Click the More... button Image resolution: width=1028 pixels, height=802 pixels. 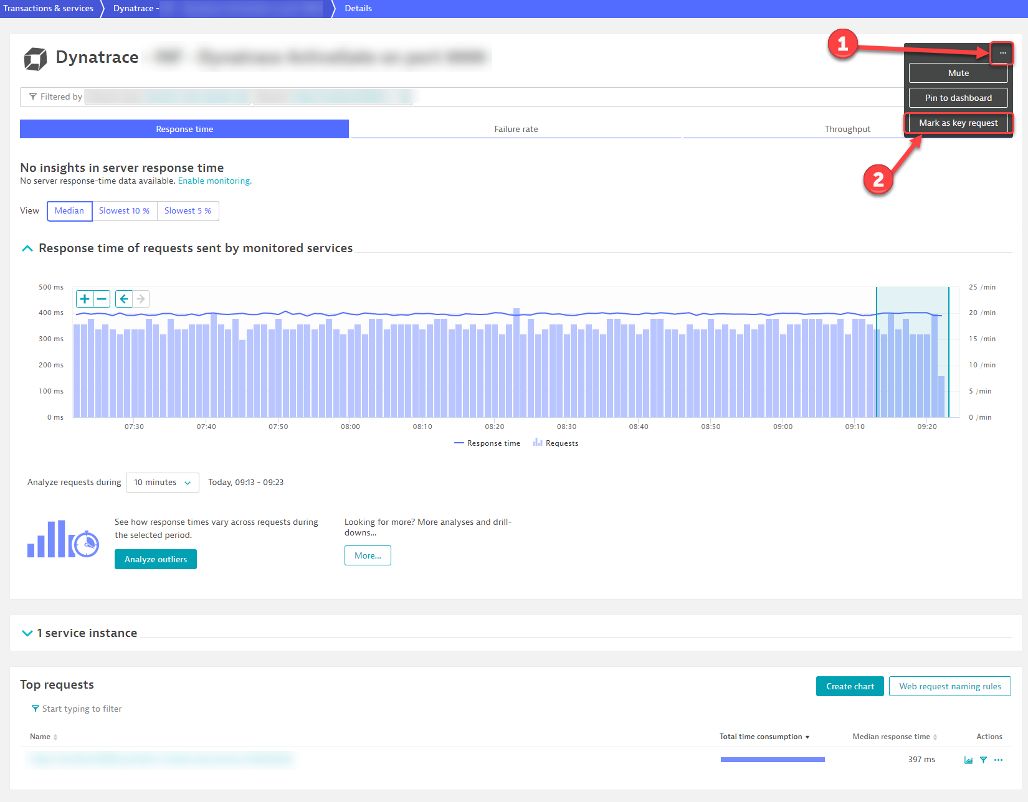[x=368, y=555]
